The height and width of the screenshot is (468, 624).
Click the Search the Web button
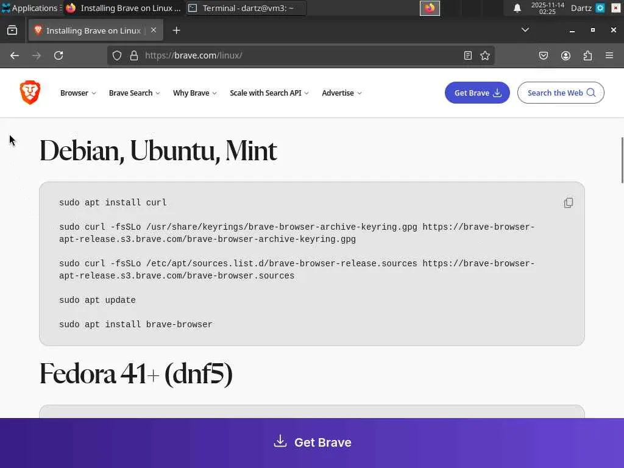pos(561,93)
